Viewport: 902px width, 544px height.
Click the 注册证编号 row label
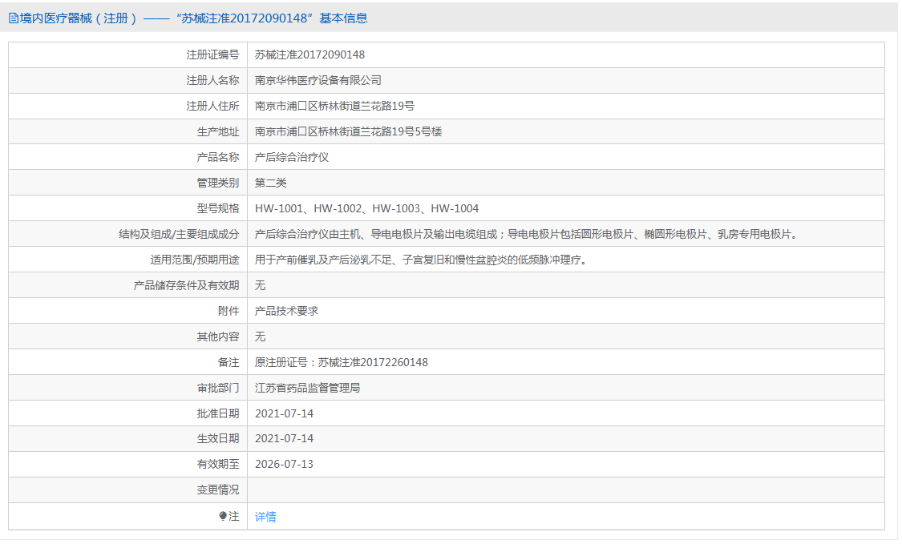(x=212, y=54)
